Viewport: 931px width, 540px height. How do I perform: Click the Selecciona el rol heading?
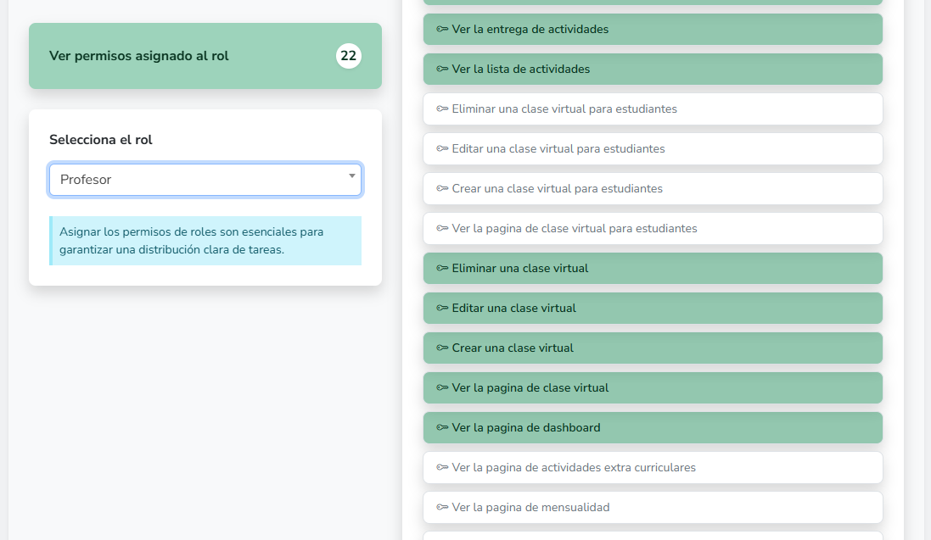click(101, 139)
